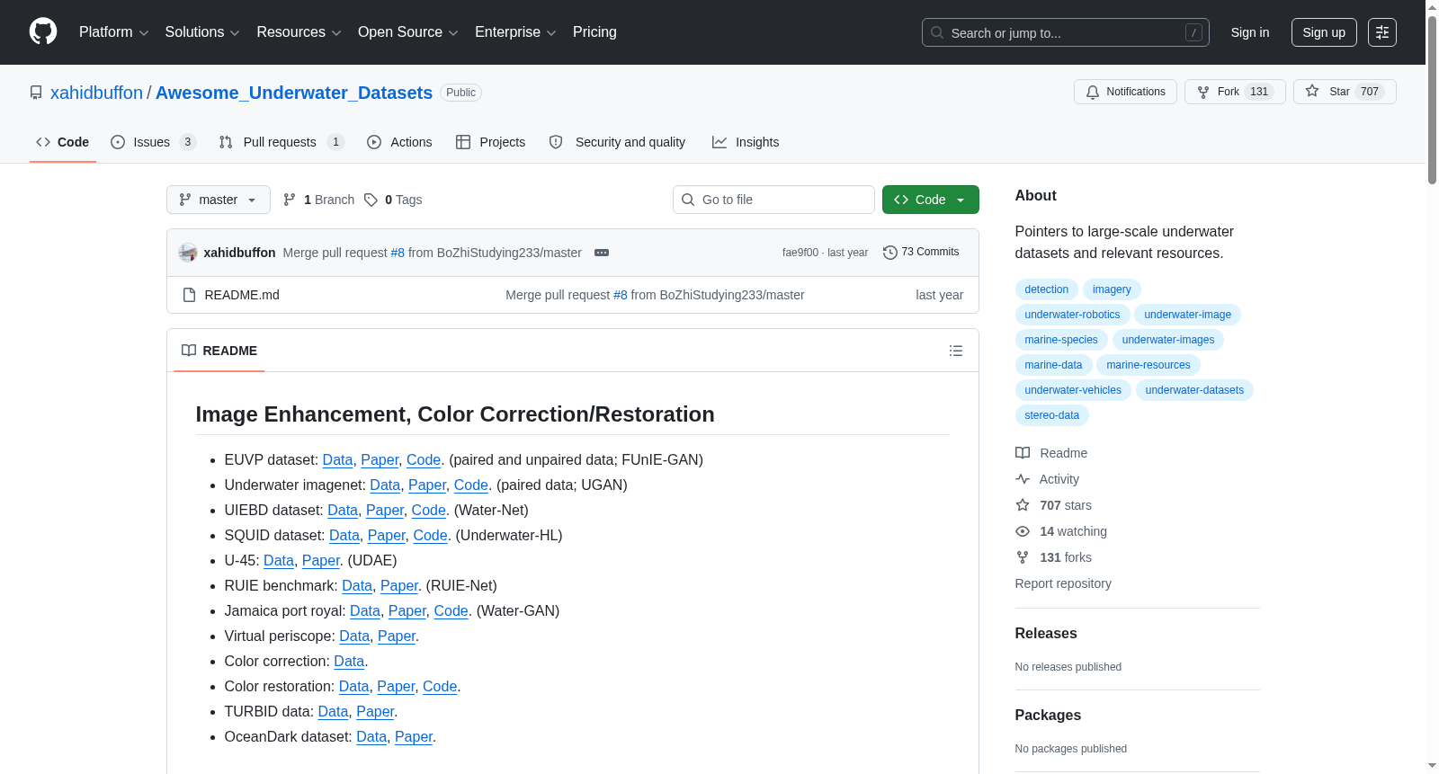Open SQUID dataset Code link
This screenshot has height=774, width=1439.
[x=430, y=535]
